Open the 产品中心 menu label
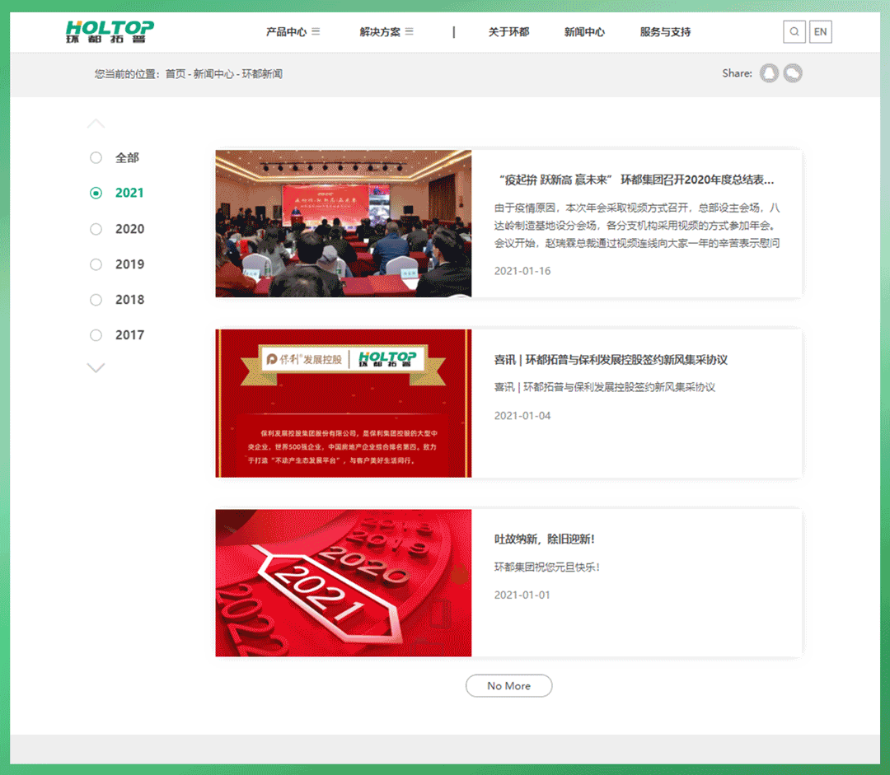 (286, 32)
